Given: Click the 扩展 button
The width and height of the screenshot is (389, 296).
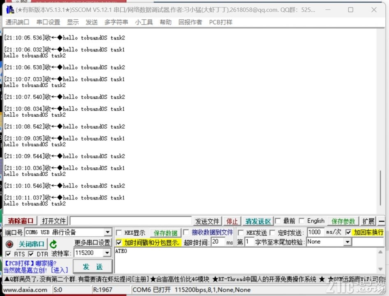Looking at the screenshot, I should click(x=368, y=221).
